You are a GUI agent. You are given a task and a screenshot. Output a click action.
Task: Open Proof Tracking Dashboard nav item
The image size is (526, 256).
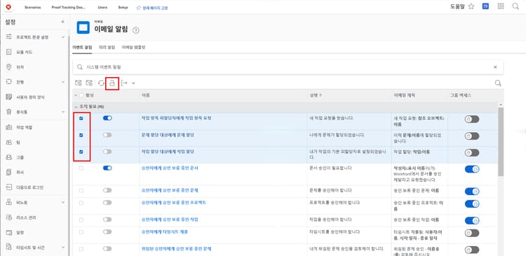pos(69,8)
